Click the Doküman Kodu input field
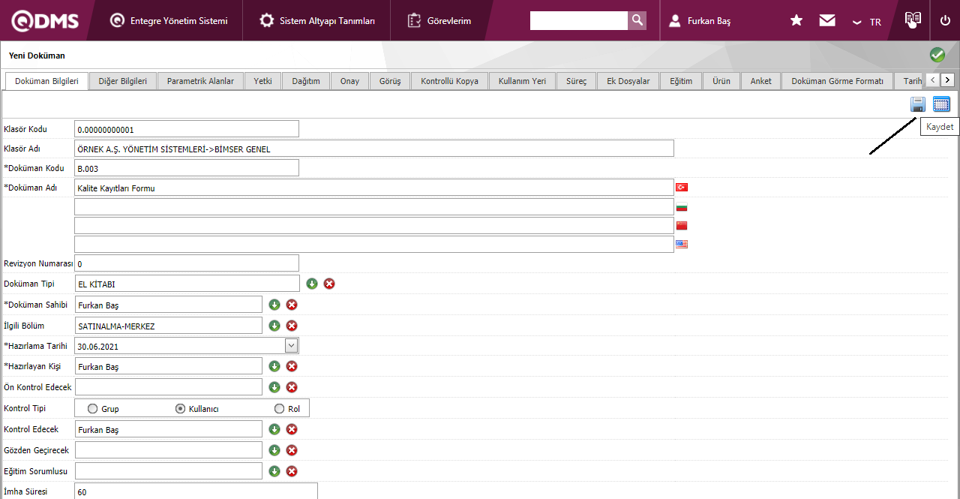 pyautogui.click(x=187, y=168)
